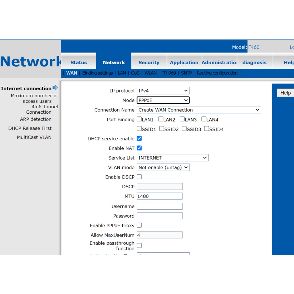Check the LAN1 port binding box
The height and width of the screenshot is (294, 294).
point(139,119)
